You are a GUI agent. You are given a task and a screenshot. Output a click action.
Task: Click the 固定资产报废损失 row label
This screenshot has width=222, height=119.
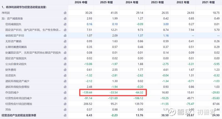pyautogui.click(x=16, y=58)
